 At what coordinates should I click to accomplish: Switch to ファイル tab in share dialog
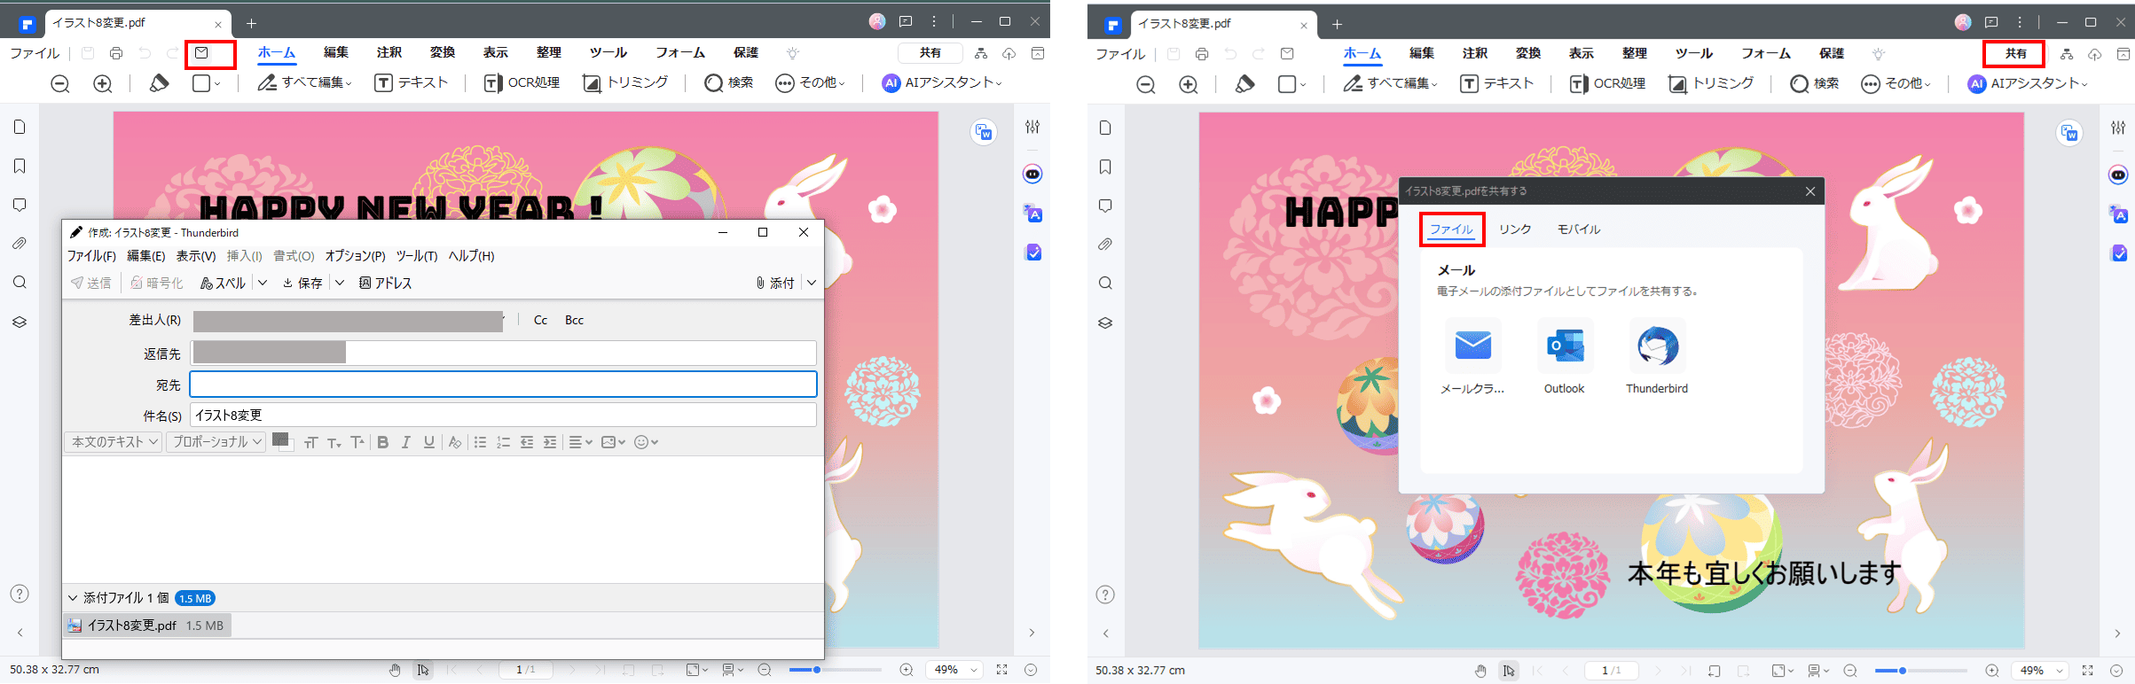(x=1451, y=229)
